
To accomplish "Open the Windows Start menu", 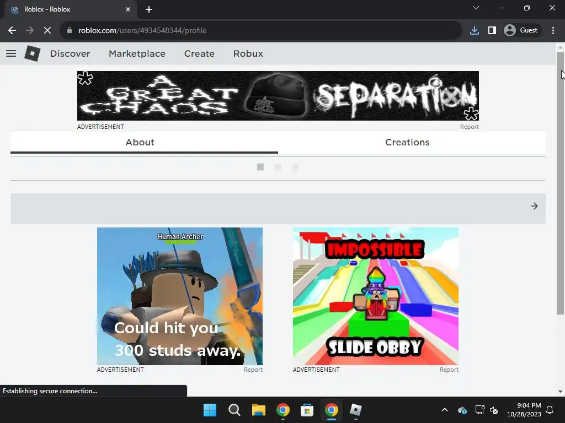I will click(210, 410).
